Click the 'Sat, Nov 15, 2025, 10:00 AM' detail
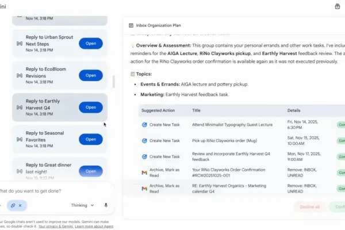Viewport: 345px width, 230px height. coord(303,141)
